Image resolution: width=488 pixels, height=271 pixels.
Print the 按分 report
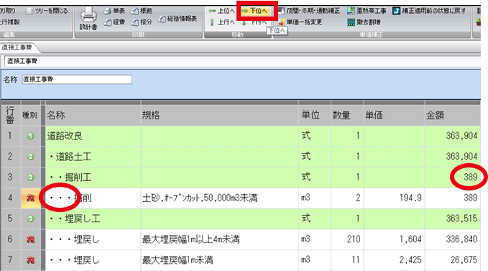142,22
